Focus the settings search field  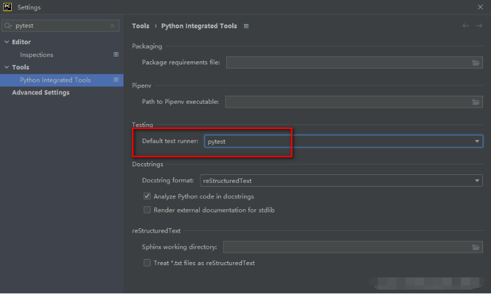coord(60,26)
